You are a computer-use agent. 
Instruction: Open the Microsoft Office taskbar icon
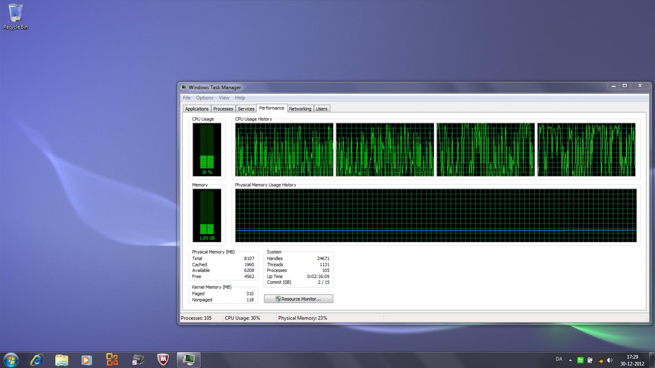(x=112, y=360)
